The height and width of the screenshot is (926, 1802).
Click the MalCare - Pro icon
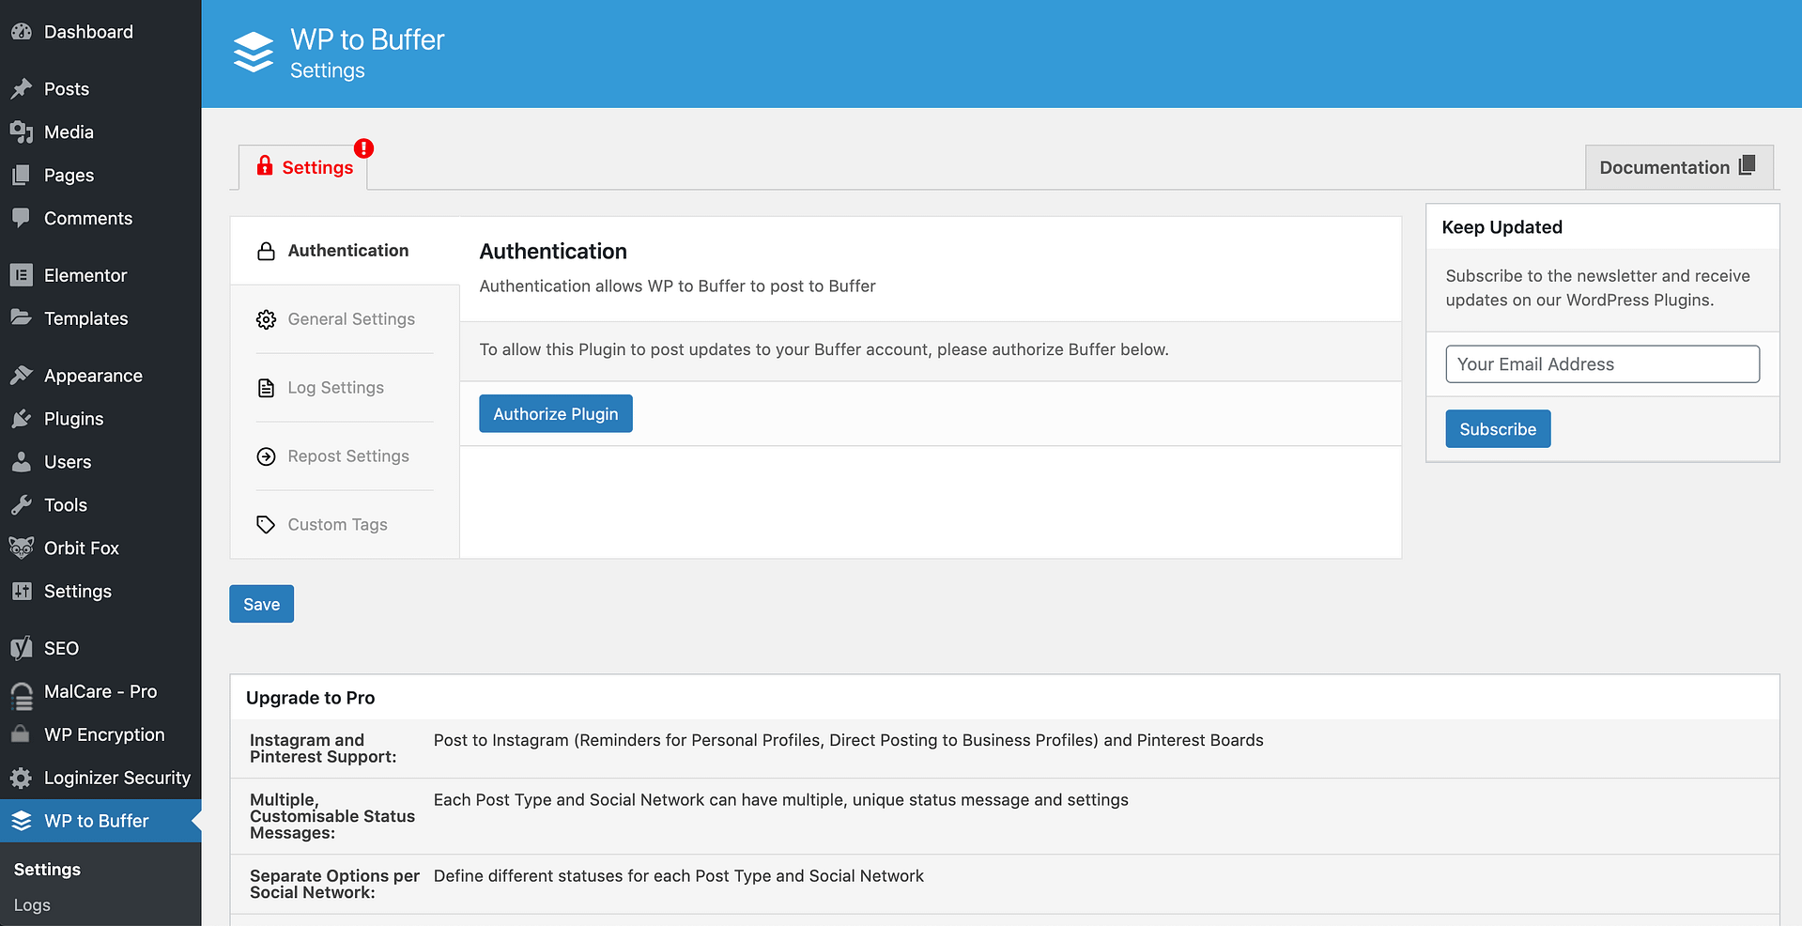(x=21, y=691)
